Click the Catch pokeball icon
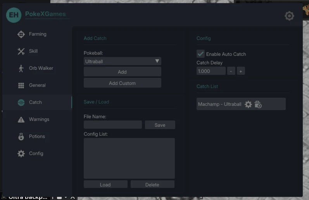 coord(21,102)
